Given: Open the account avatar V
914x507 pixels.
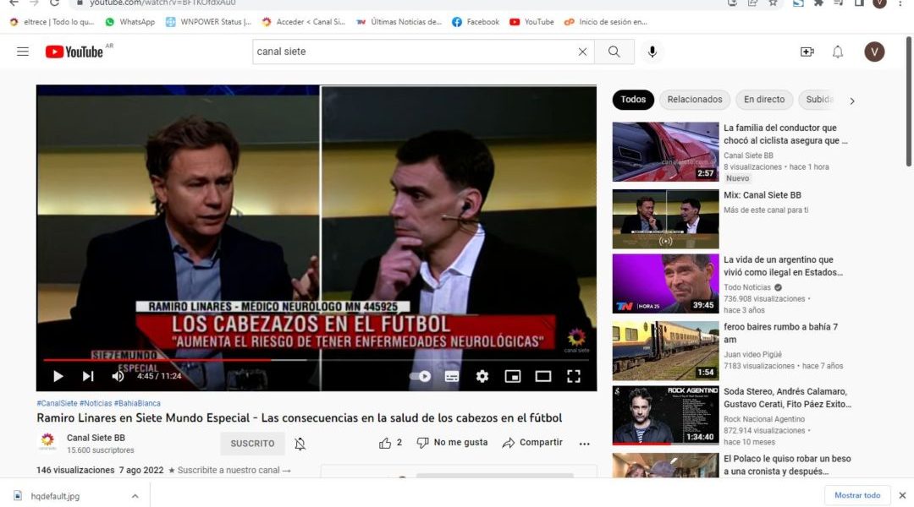Looking at the screenshot, I should tap(874, 52).
